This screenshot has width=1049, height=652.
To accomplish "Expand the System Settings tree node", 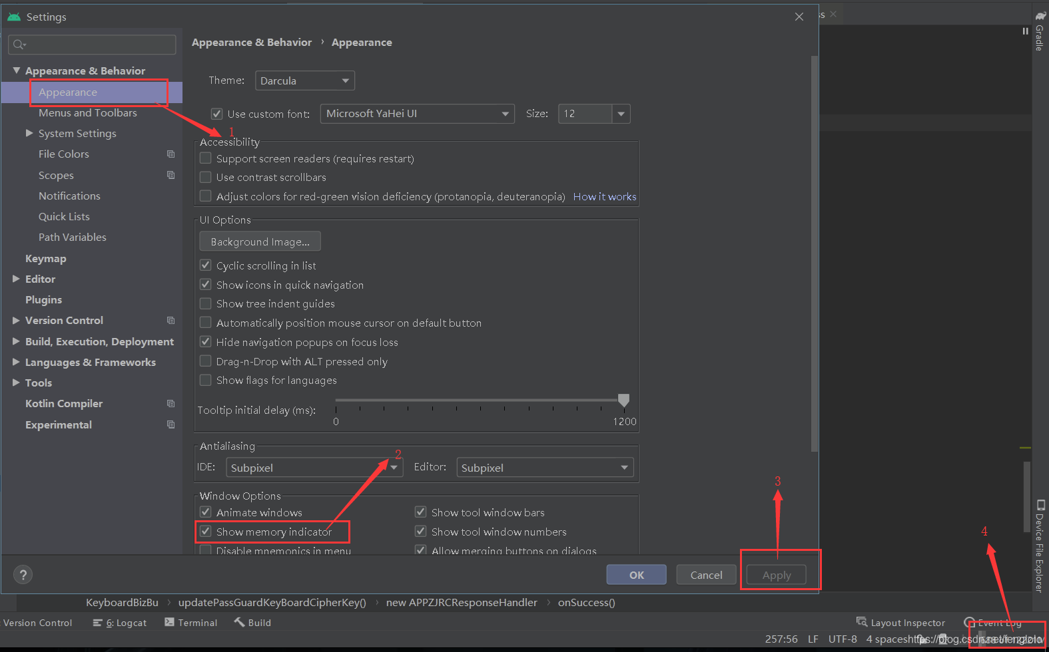I will 29,133.
